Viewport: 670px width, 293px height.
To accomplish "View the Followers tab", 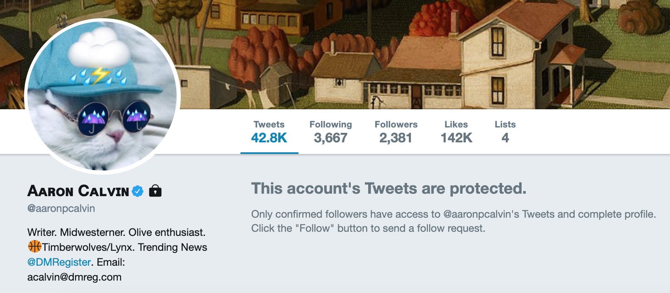I will (396, 132).
